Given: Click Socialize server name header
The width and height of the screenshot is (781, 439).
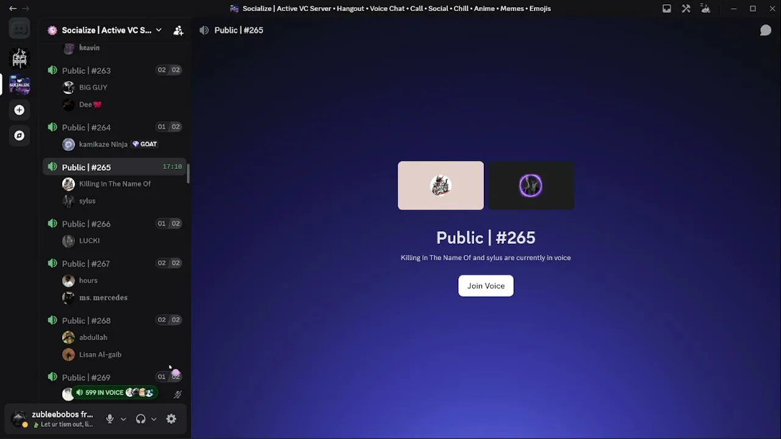Looking at the screenshot, I should click(106, 30).
